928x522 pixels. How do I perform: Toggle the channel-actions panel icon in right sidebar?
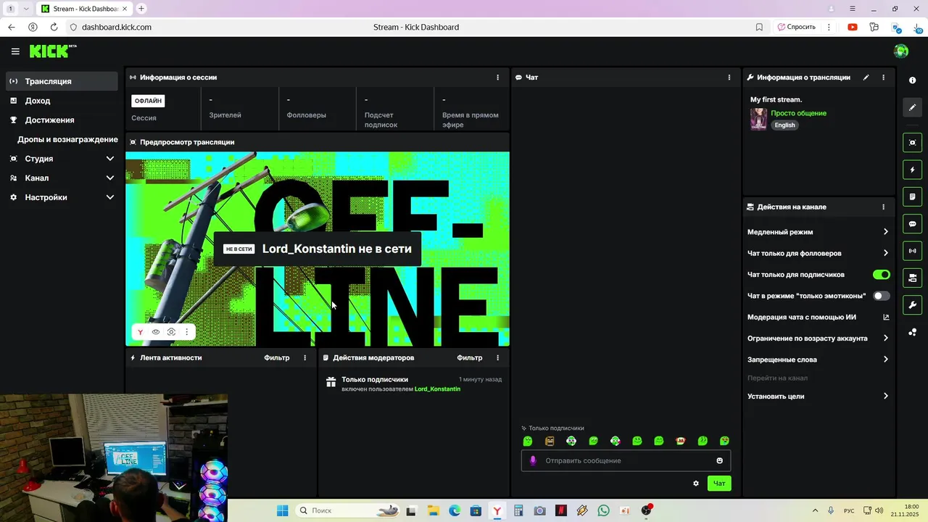913,278
